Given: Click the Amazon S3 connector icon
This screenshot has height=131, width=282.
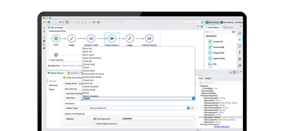Looking at the screenshot, I should (x=210, y=42).
